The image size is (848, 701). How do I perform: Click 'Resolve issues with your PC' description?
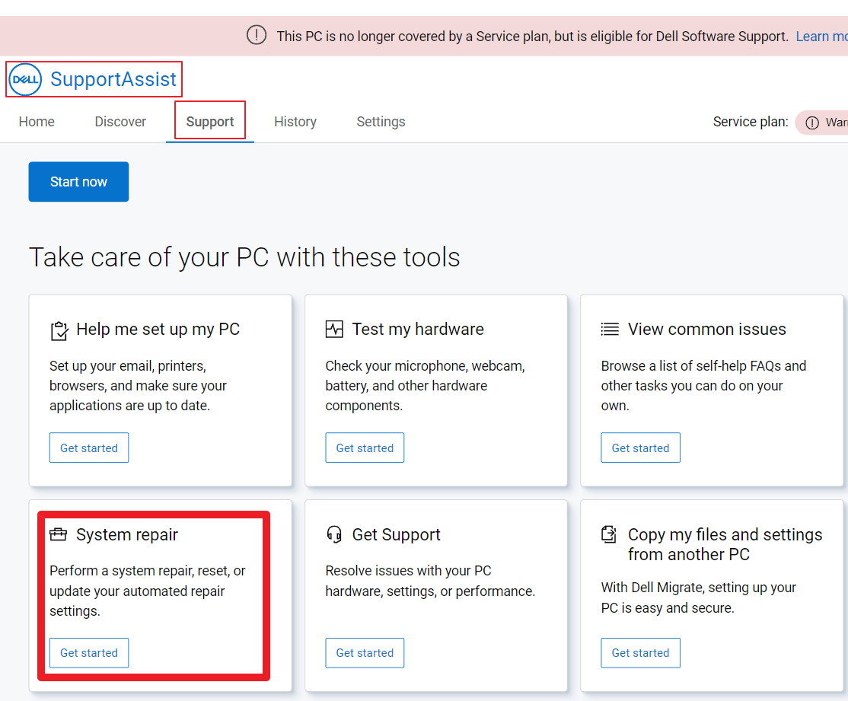(430, 581)
